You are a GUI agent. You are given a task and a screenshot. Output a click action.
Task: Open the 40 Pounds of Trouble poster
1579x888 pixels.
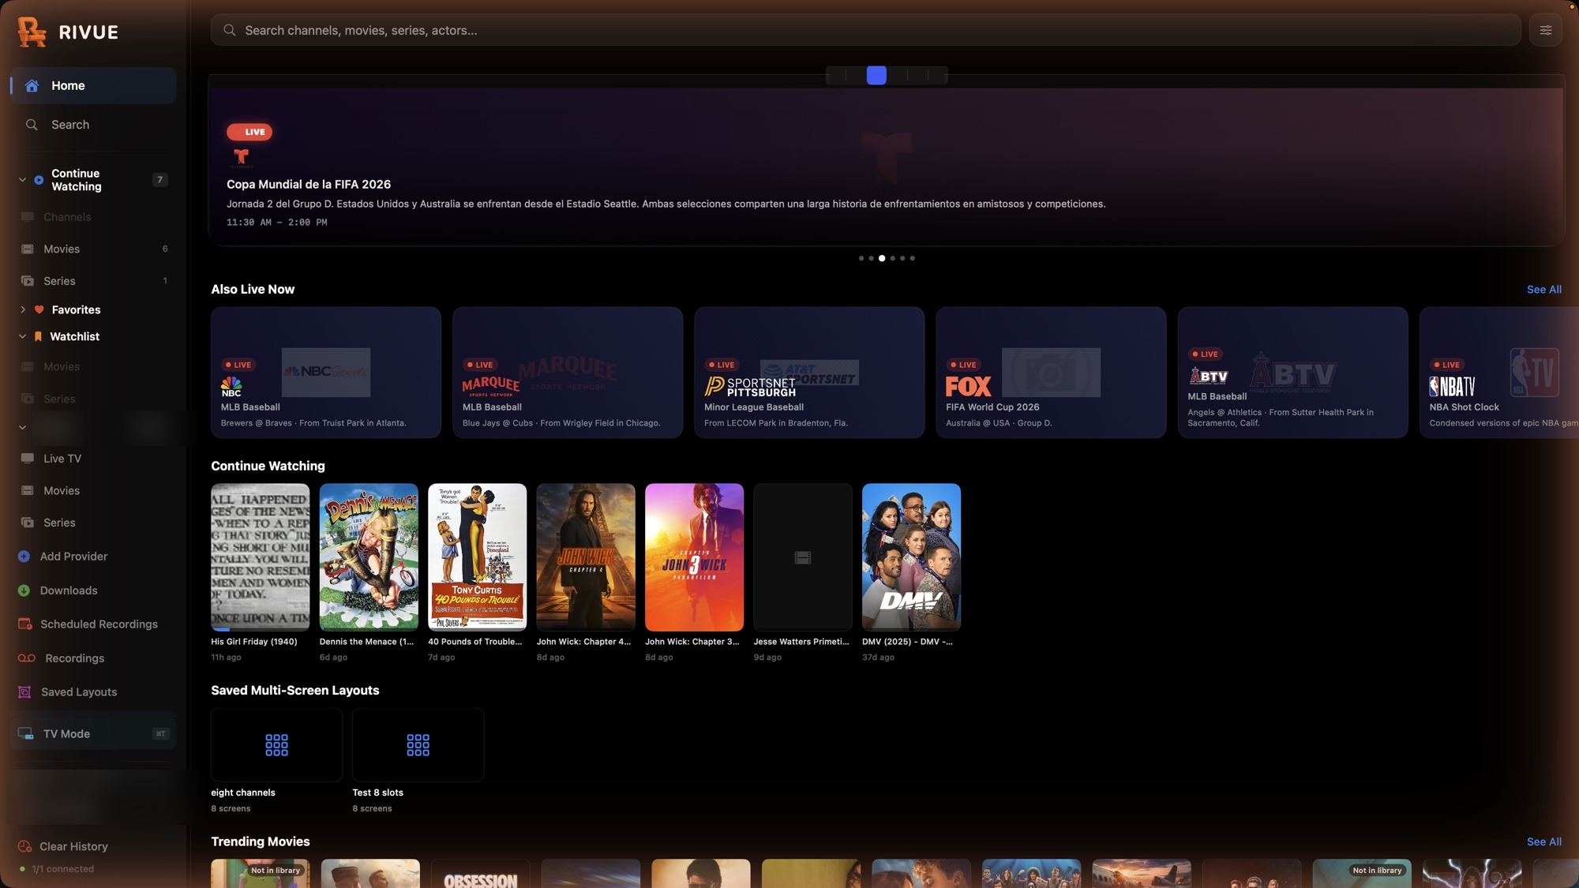coord(477,557)
